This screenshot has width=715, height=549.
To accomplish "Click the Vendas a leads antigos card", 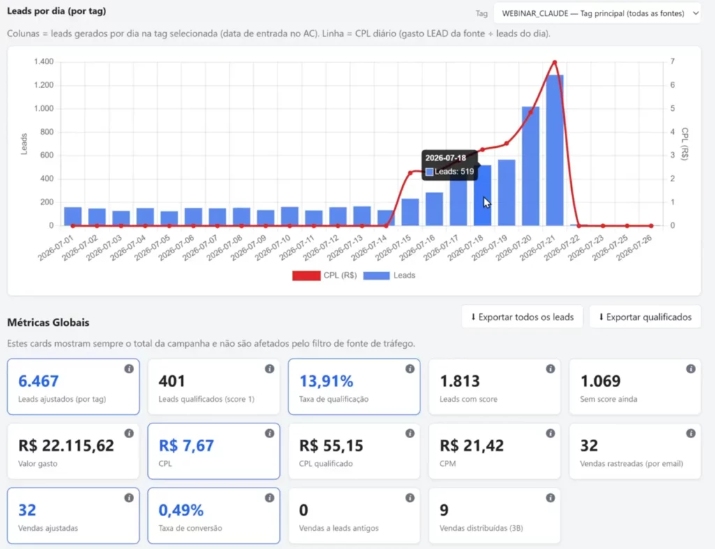I will (354, 516).
